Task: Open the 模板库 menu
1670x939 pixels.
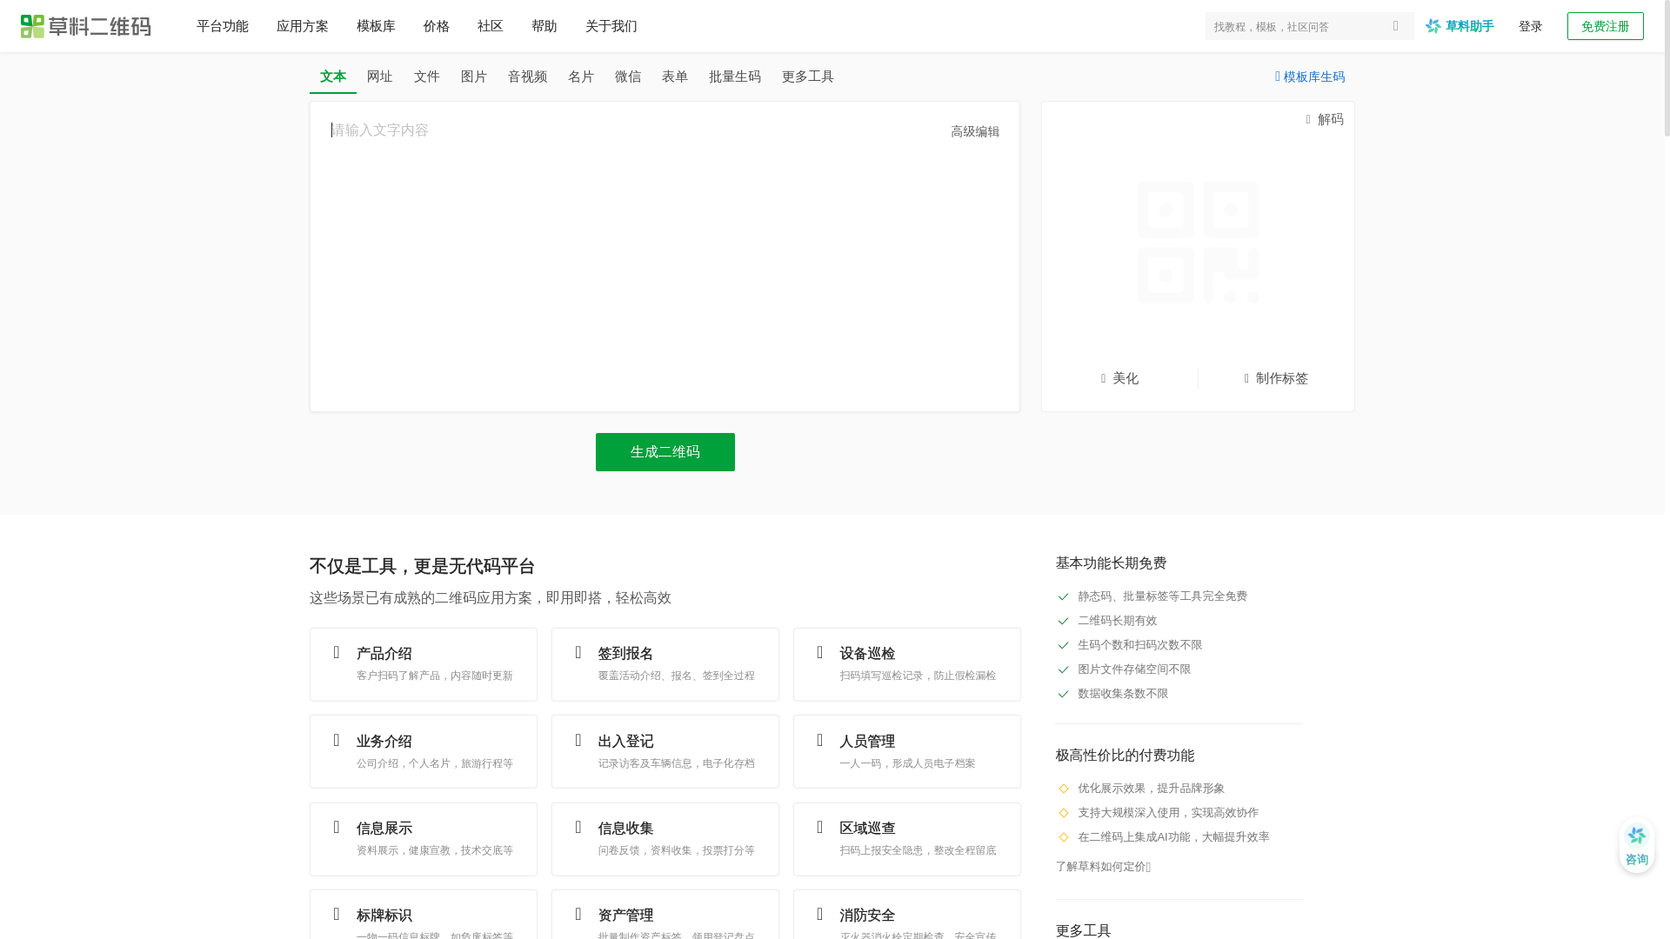Action: click(x=376, y=26)
